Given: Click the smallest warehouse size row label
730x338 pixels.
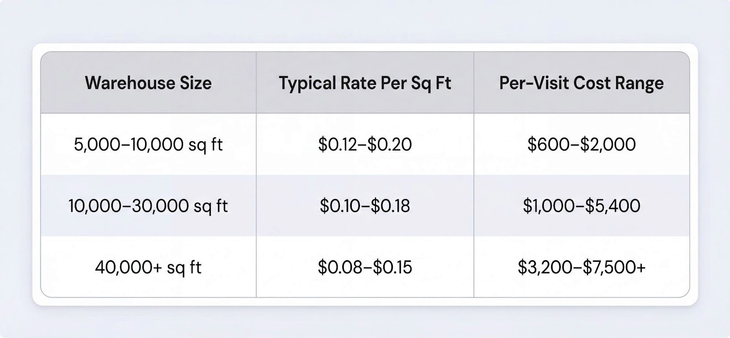Looking at the screenshot, I should [148, 145].
